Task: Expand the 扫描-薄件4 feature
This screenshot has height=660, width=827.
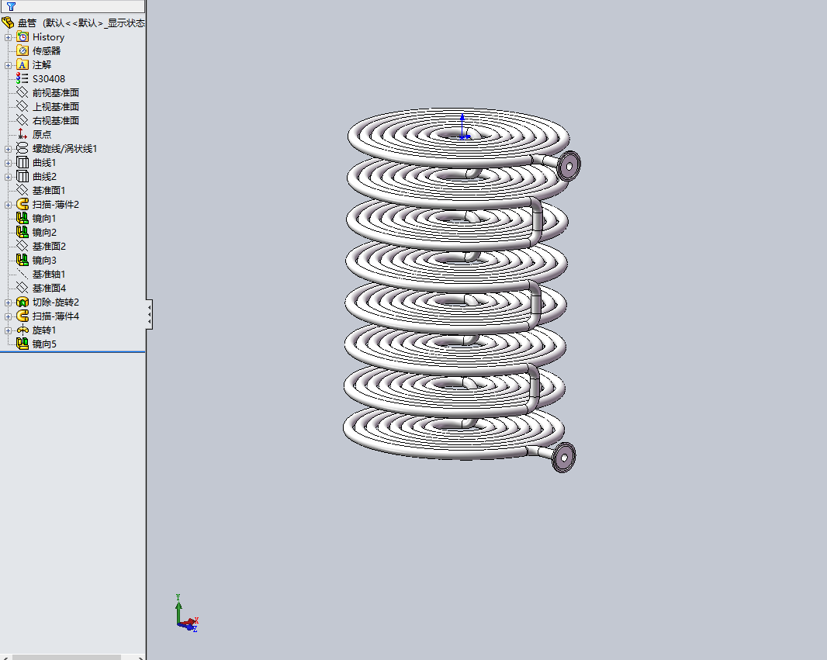Action: pos(8,317)
